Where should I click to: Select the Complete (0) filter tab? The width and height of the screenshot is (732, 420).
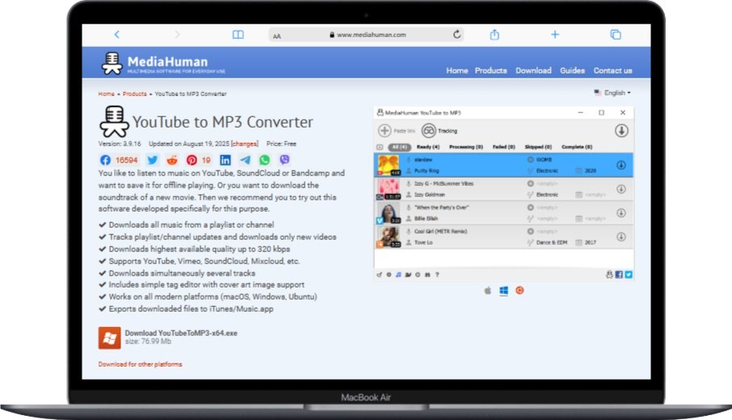click(x=577, y=147)
